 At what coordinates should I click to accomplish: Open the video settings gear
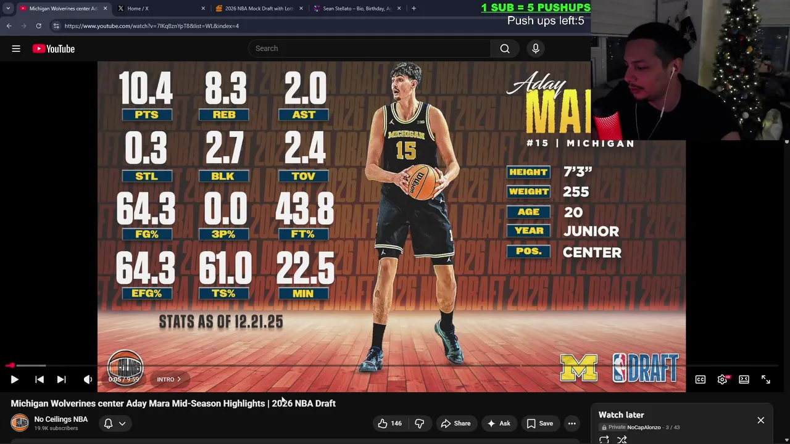pyautogui.click(x=722, y=379)
